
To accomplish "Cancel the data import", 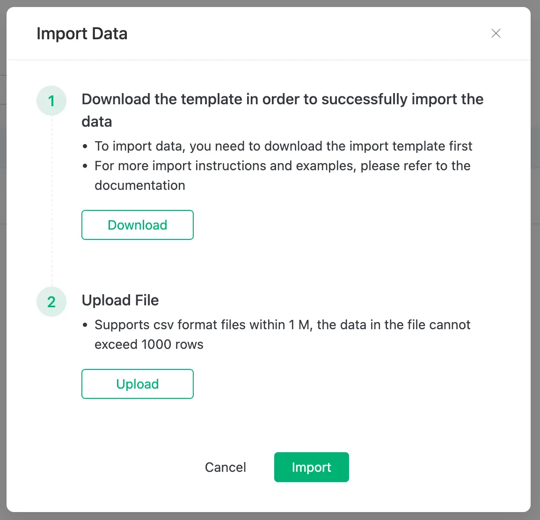I will coord(226,467).
